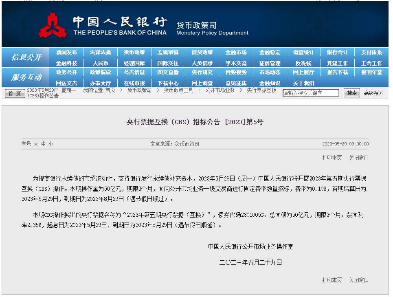Viewport: 393px width, 297px height.
Task: Open 在线申报 navigation item
Action: pos(134,83)
